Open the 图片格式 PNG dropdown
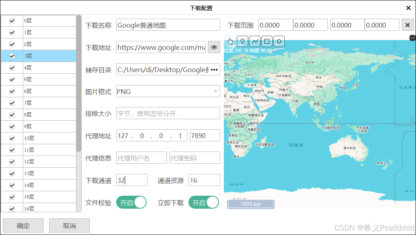This screenshot has height=235, width=416. [x=168, y=91]
